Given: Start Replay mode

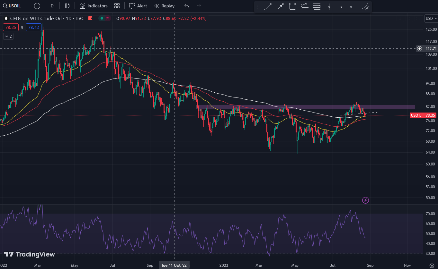Looking at the screenshot, I should tap(164, 6).
